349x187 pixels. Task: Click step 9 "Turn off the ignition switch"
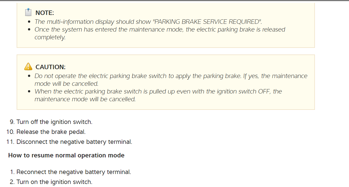click(x=54, y=122)
